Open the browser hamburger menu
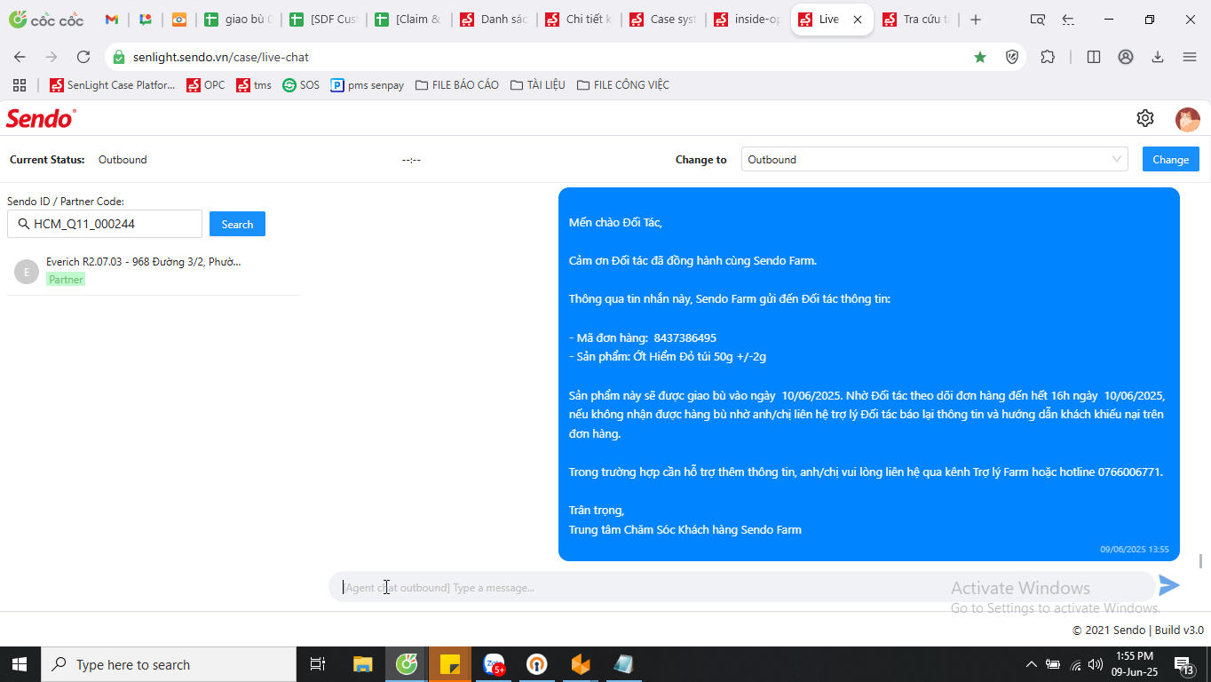1211x682 pixels. [x=1190, y=57]
